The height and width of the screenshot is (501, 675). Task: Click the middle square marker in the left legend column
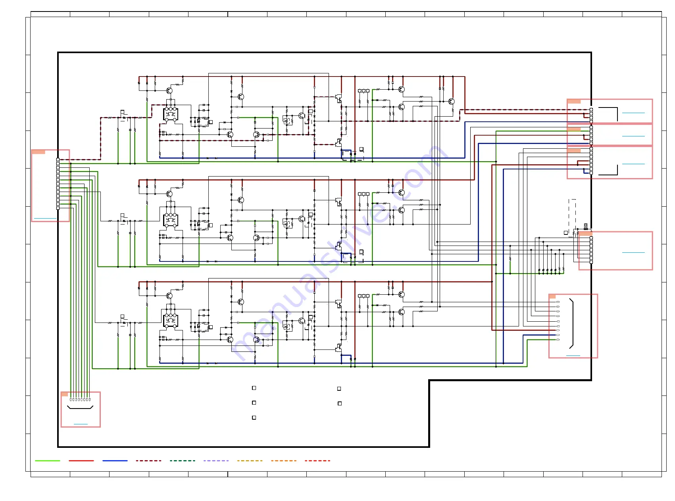tap(254, 403)
